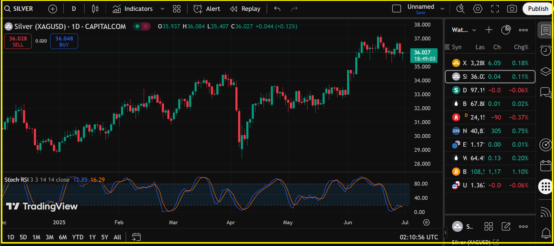
Task: Click the candlestick chart type icon
Action: 95,9
